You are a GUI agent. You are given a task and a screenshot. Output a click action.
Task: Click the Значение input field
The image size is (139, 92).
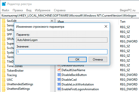62,52
